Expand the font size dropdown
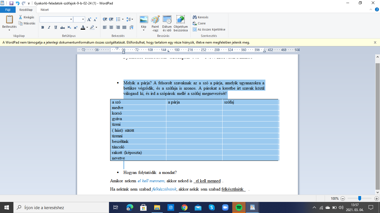 click(83, 19)
